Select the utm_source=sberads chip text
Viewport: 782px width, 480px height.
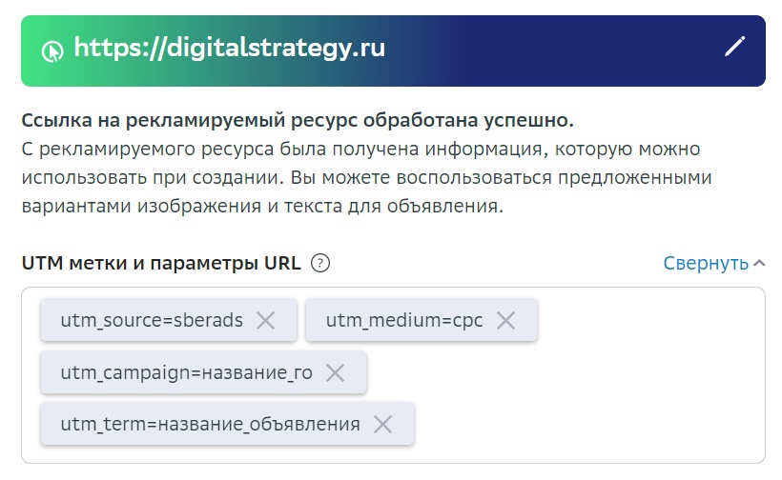click(151, 321)
